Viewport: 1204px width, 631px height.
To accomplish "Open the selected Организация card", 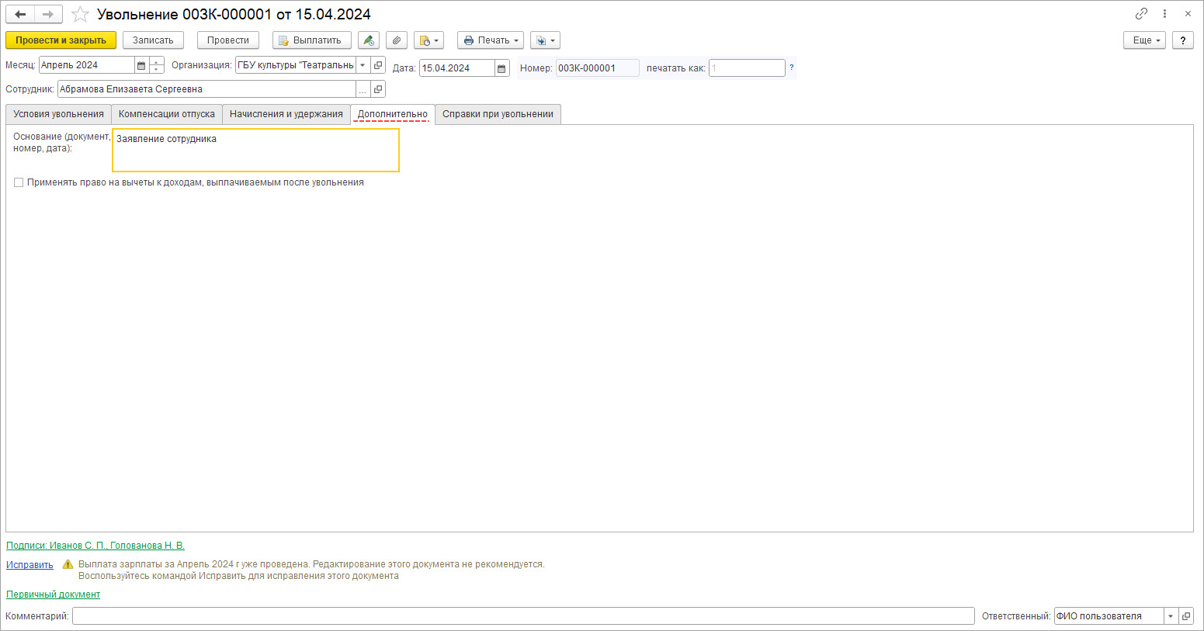I will [x=378, y=65].
